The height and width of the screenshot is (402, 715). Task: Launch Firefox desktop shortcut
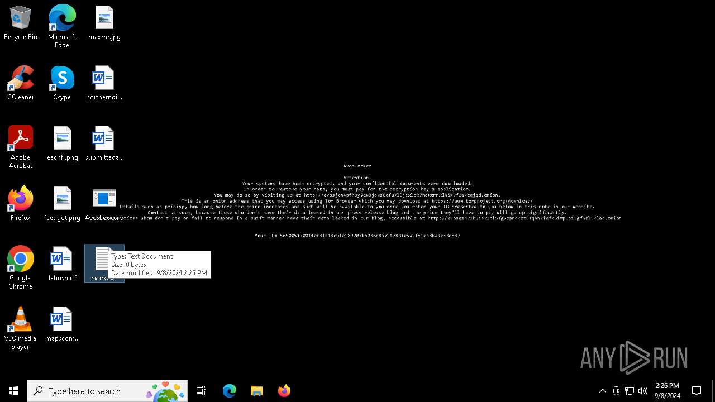[21, 204]
